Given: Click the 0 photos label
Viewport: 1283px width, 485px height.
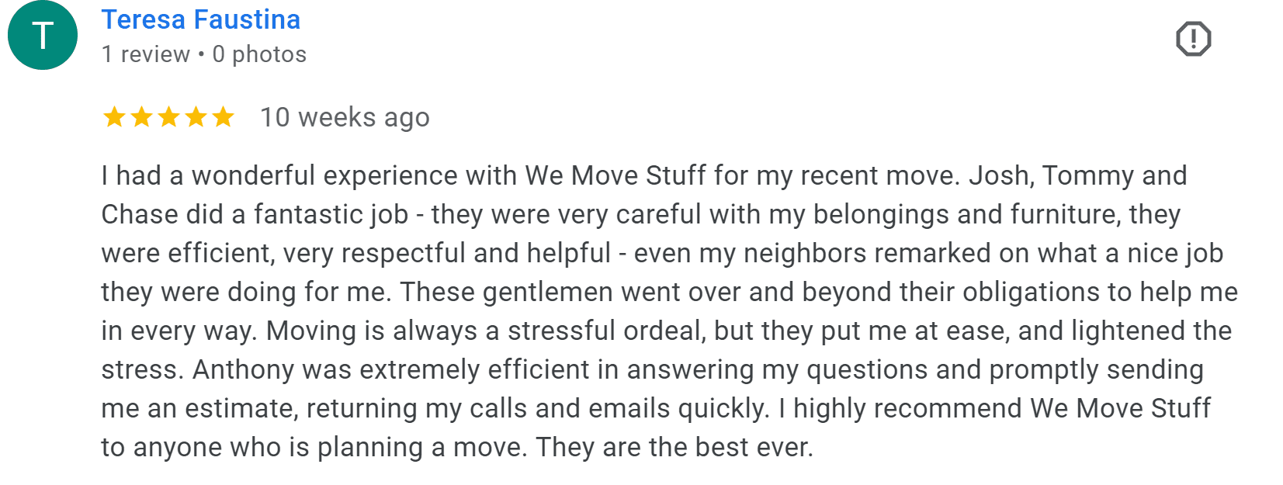Looking at the screenshot, I should pyautogui.click(x=259, y=54).
